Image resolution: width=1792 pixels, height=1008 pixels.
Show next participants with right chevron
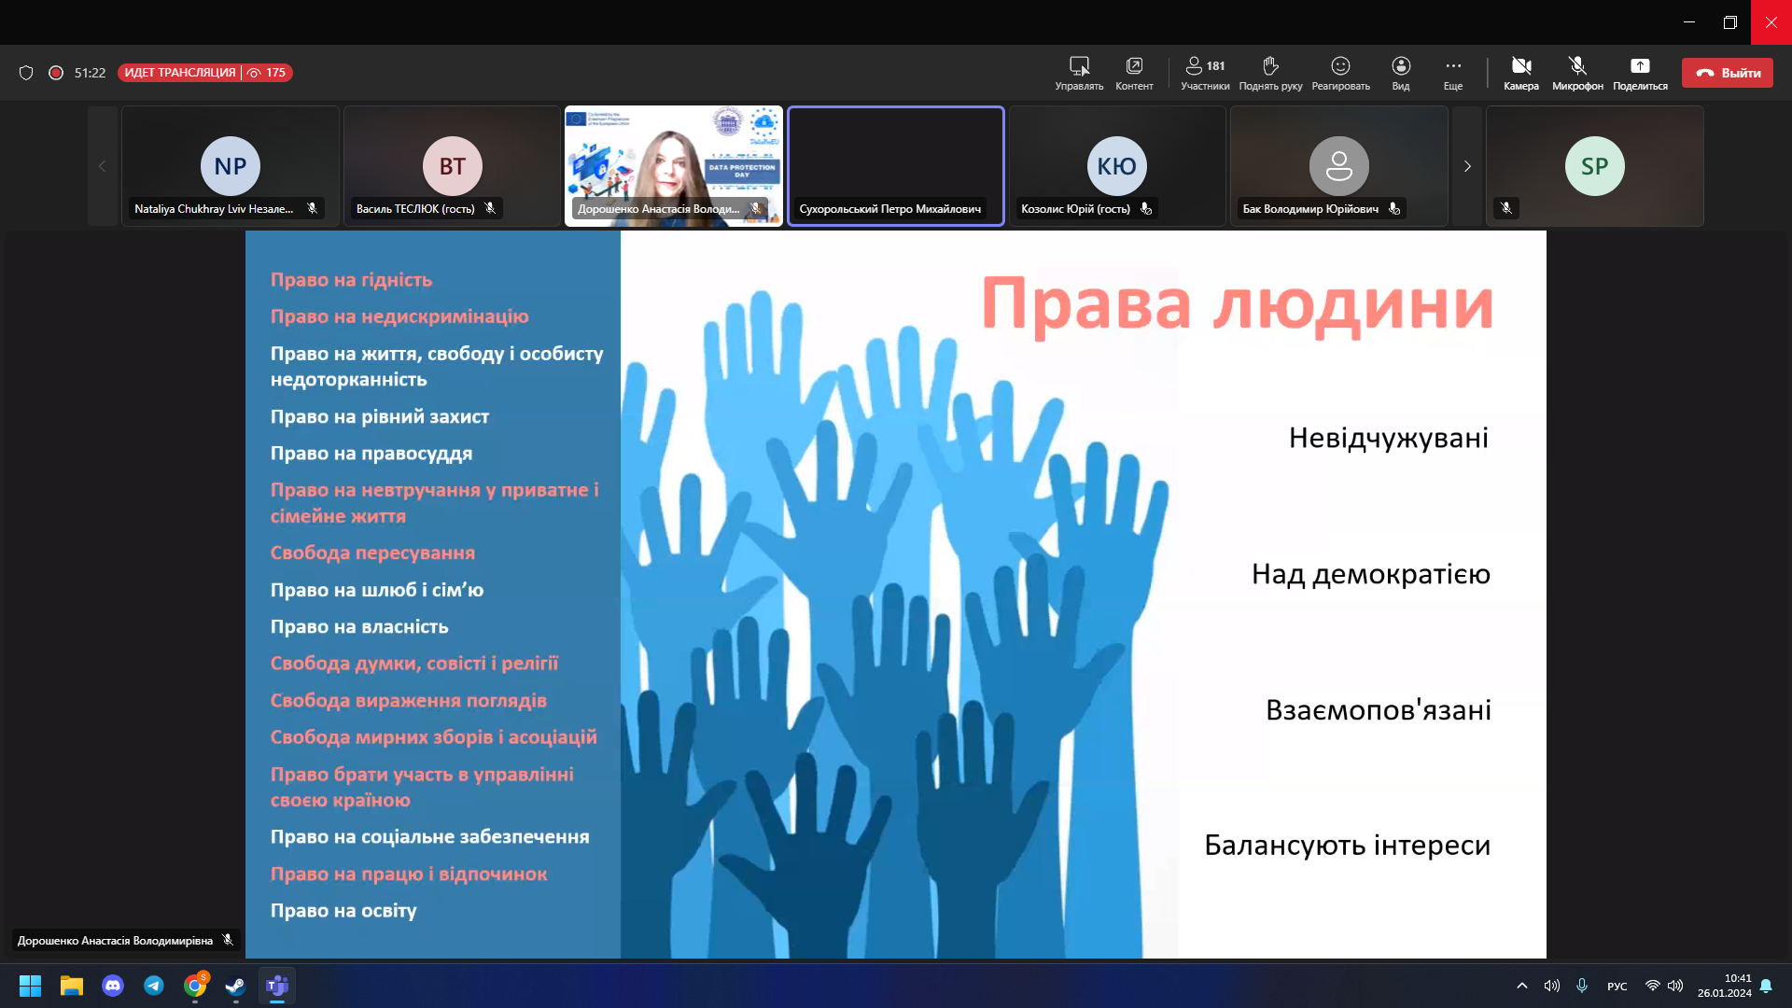(x=1467, y=166)
